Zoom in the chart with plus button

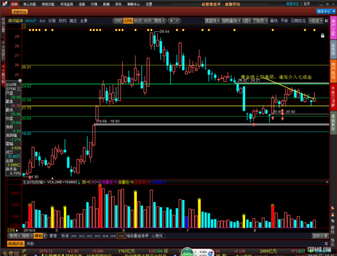click(x=172, y=21)
